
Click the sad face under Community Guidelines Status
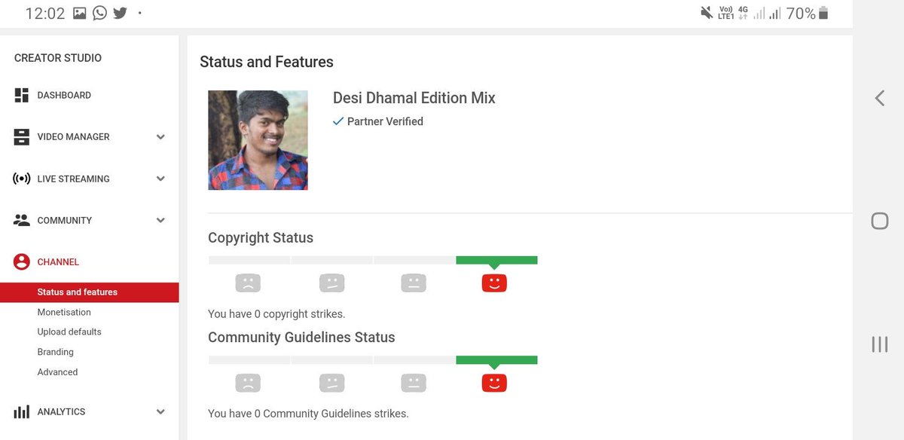pos(248,383)
